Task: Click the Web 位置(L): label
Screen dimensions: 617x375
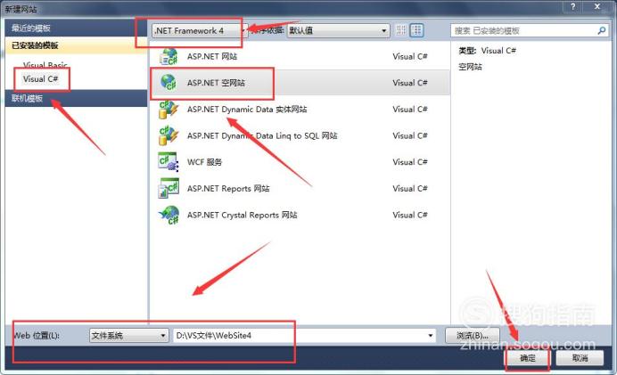Action: pos(37,336)
